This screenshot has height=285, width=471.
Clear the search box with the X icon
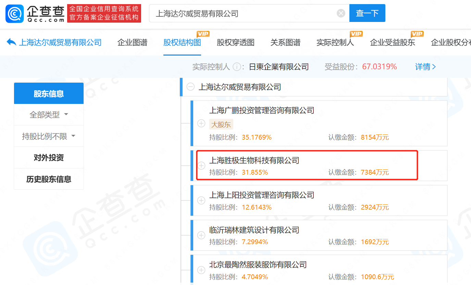[x=341, y=13]
